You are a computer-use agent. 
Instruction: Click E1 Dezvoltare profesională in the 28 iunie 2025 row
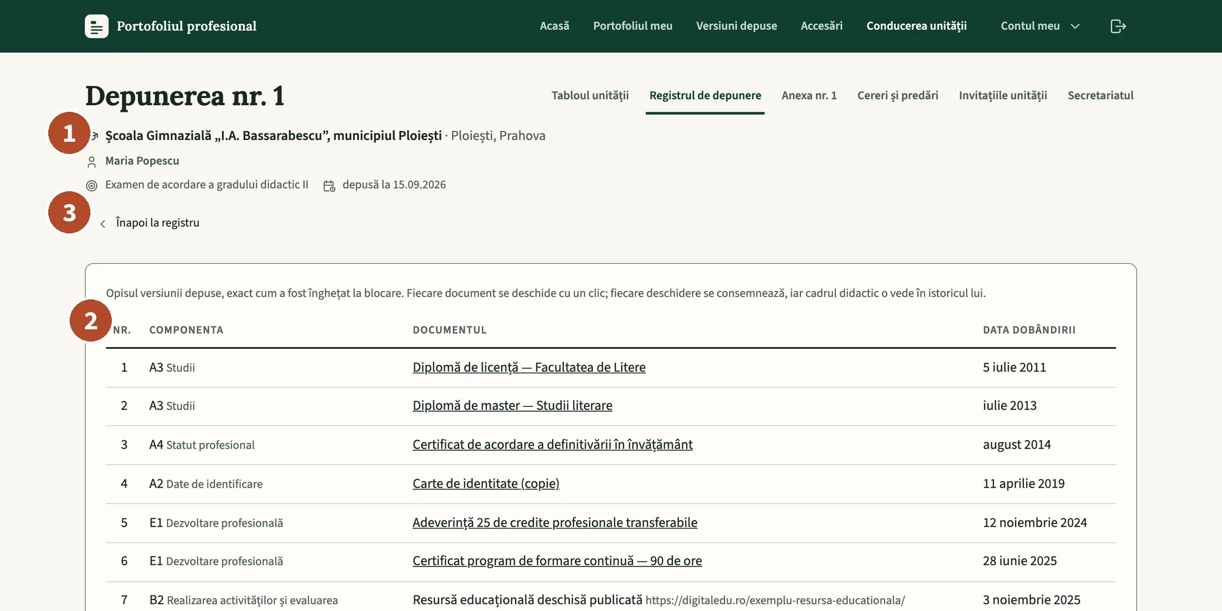(x=216, y=562)
